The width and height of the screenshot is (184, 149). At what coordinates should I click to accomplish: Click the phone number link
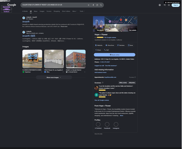point(105,62)
